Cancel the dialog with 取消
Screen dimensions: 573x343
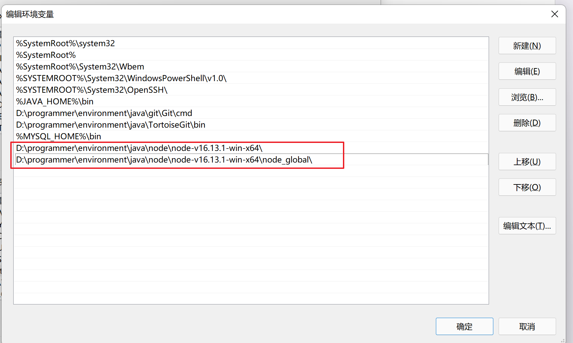527,326
